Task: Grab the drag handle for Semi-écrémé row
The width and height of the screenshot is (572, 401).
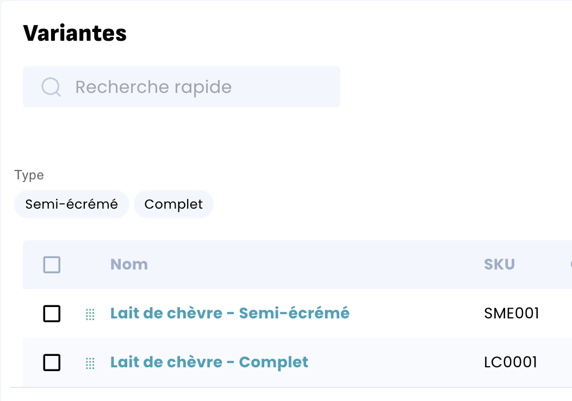Action: tap(90, 314)
